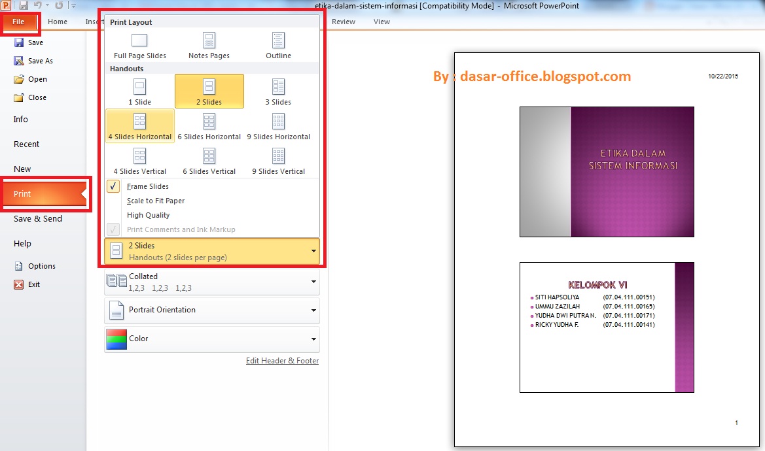
Task: Click Open in the File menu
Action: point(31,79)
